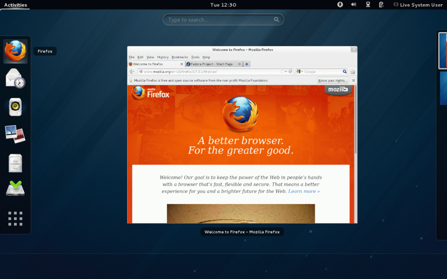Open Rhythmbox speaker icon in dash
The image size is (447, 279).
click(x=15, y=107)
